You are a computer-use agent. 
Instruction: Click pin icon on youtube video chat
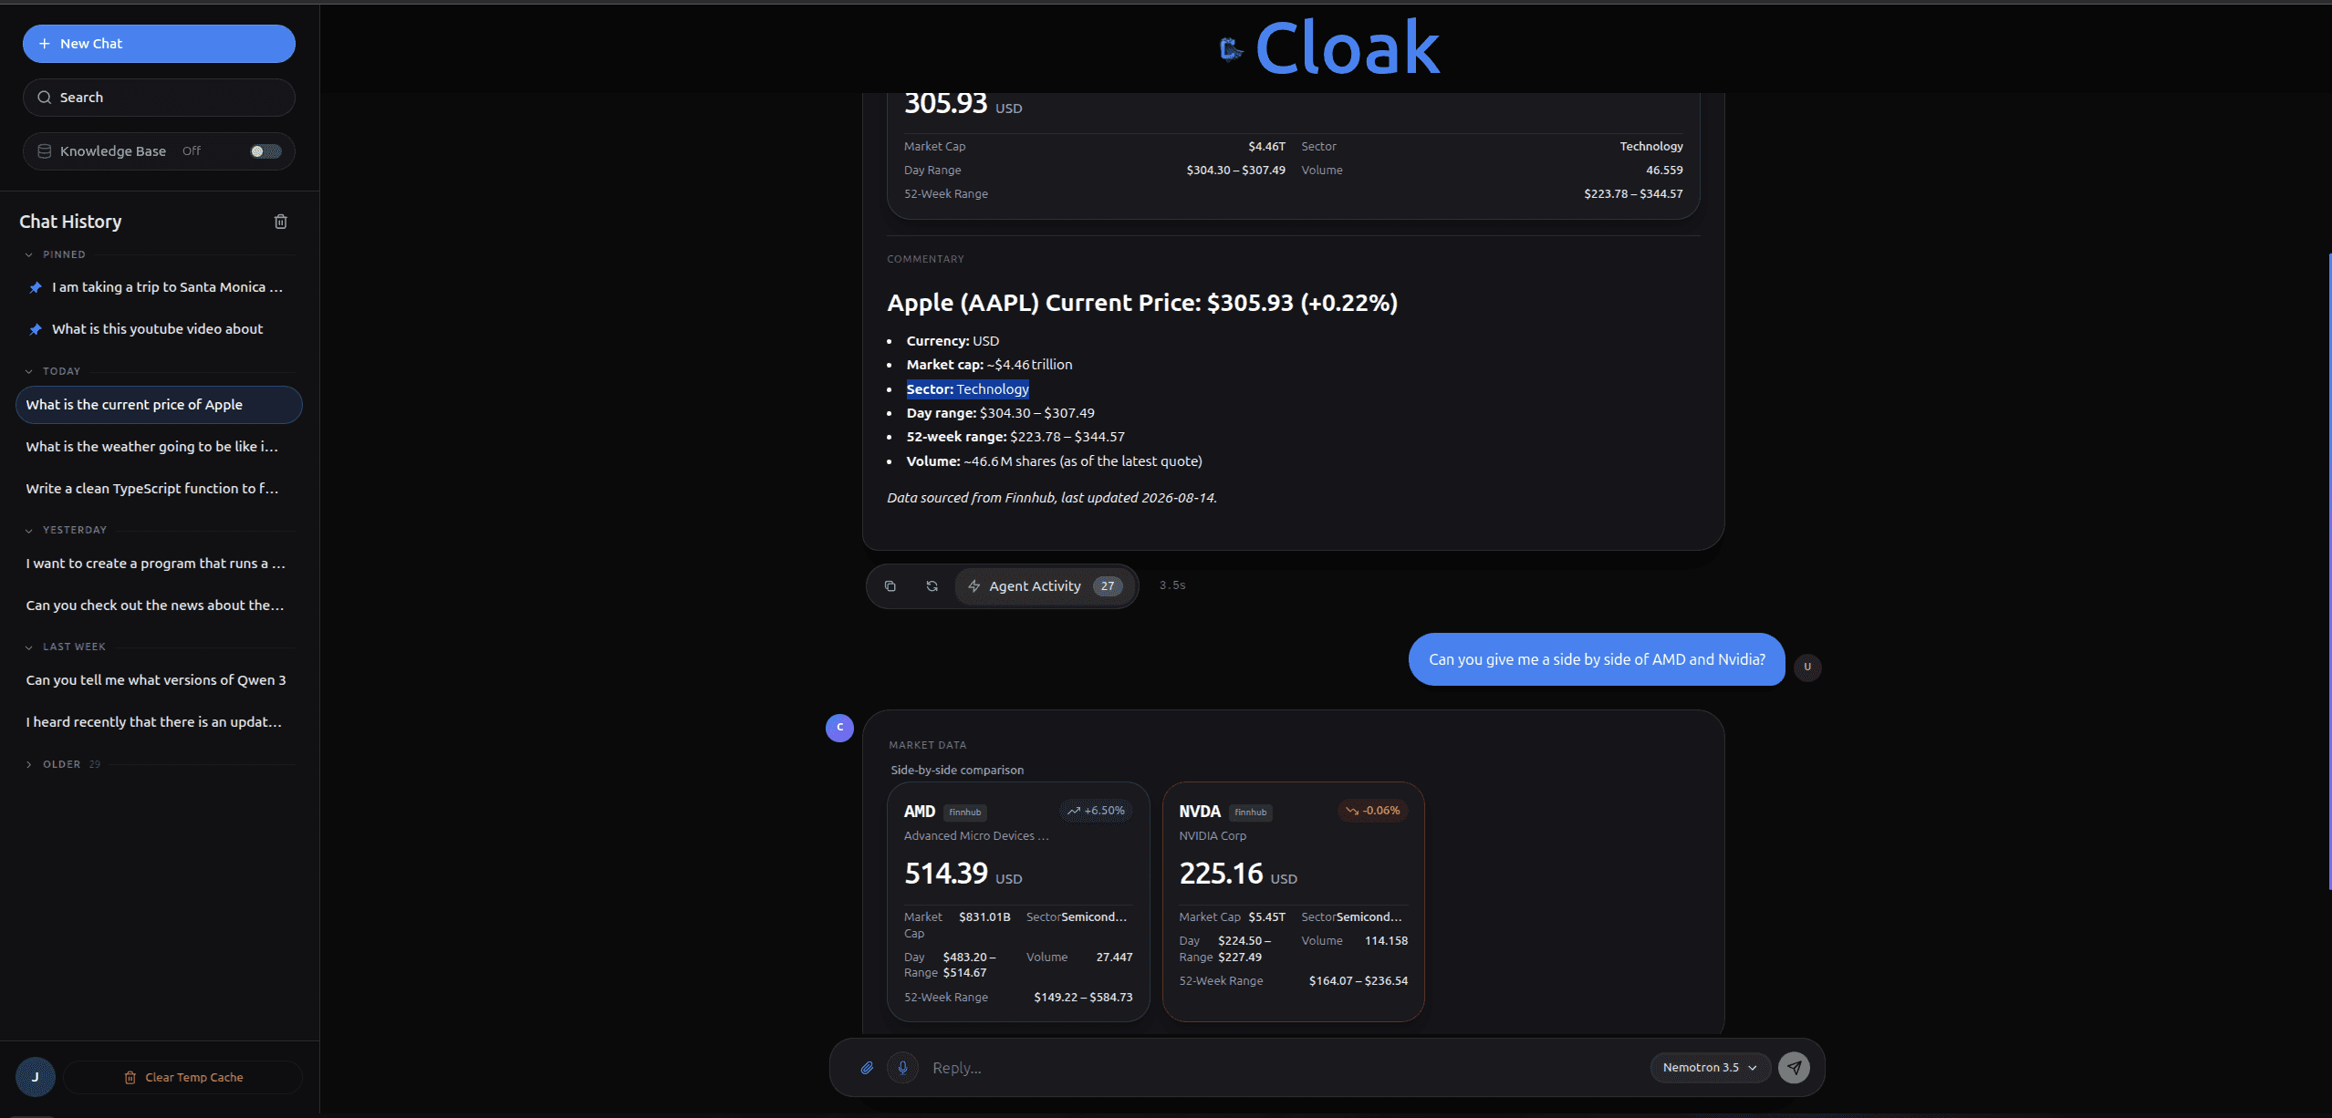(x=36, y=329)
